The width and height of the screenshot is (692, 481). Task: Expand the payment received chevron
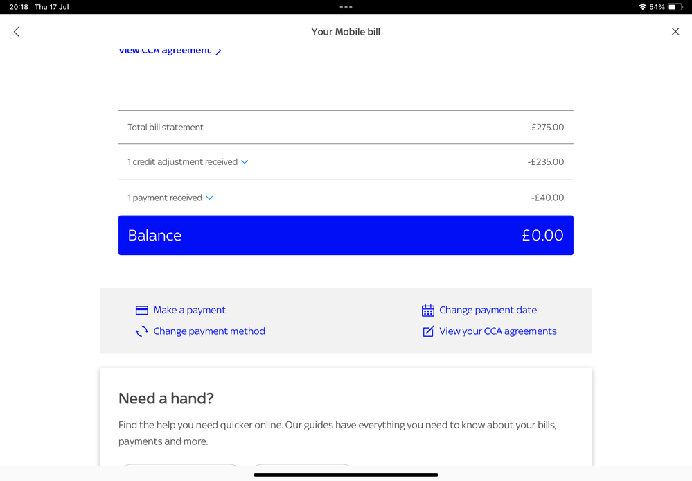click(x=209, y=198)
